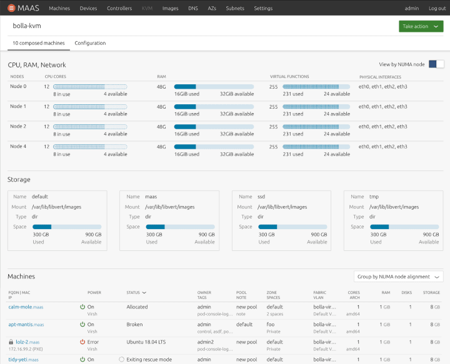This screenshot has height=364, width=450.
Task: Click the POWER column header
Action: pos(94,293)
